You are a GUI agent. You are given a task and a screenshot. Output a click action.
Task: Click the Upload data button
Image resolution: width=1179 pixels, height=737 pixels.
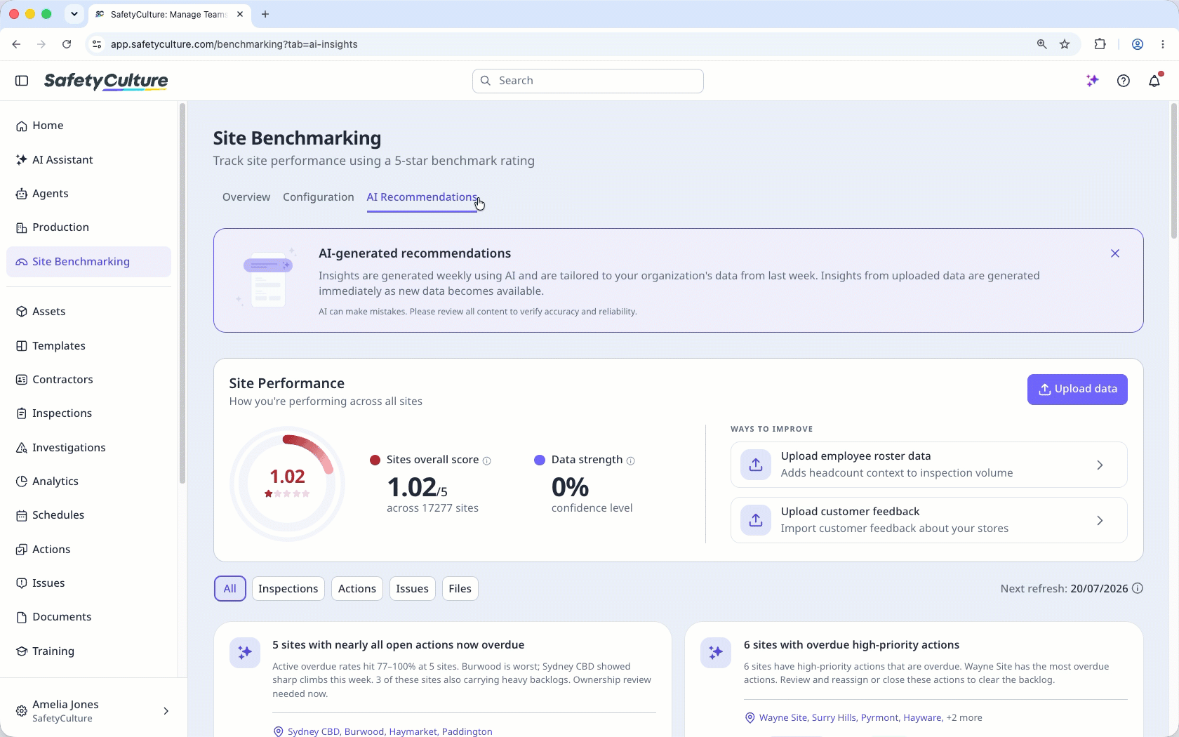1077,390
